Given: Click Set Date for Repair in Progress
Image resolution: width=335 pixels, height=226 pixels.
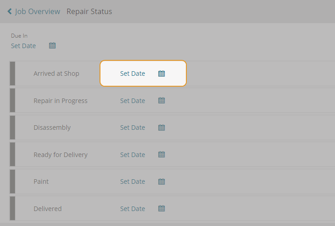Looking at the screenshot, I should 132,101.
